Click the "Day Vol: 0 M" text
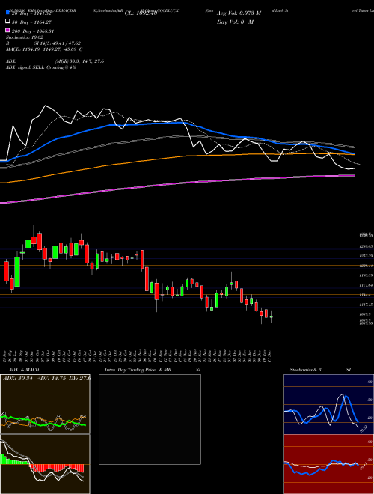The height and width of the screenshot is (494, 374). [x=235, y=22]
